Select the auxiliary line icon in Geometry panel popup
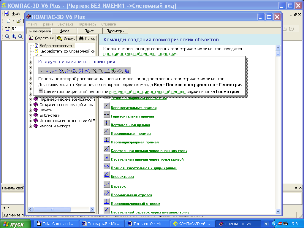The height and width of the screenshot is (228, 304). tap(48, 71)
